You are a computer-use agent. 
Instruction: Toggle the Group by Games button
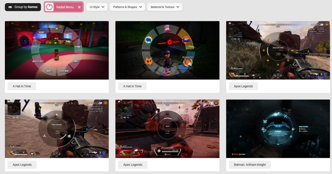click(x=23, y=7)
